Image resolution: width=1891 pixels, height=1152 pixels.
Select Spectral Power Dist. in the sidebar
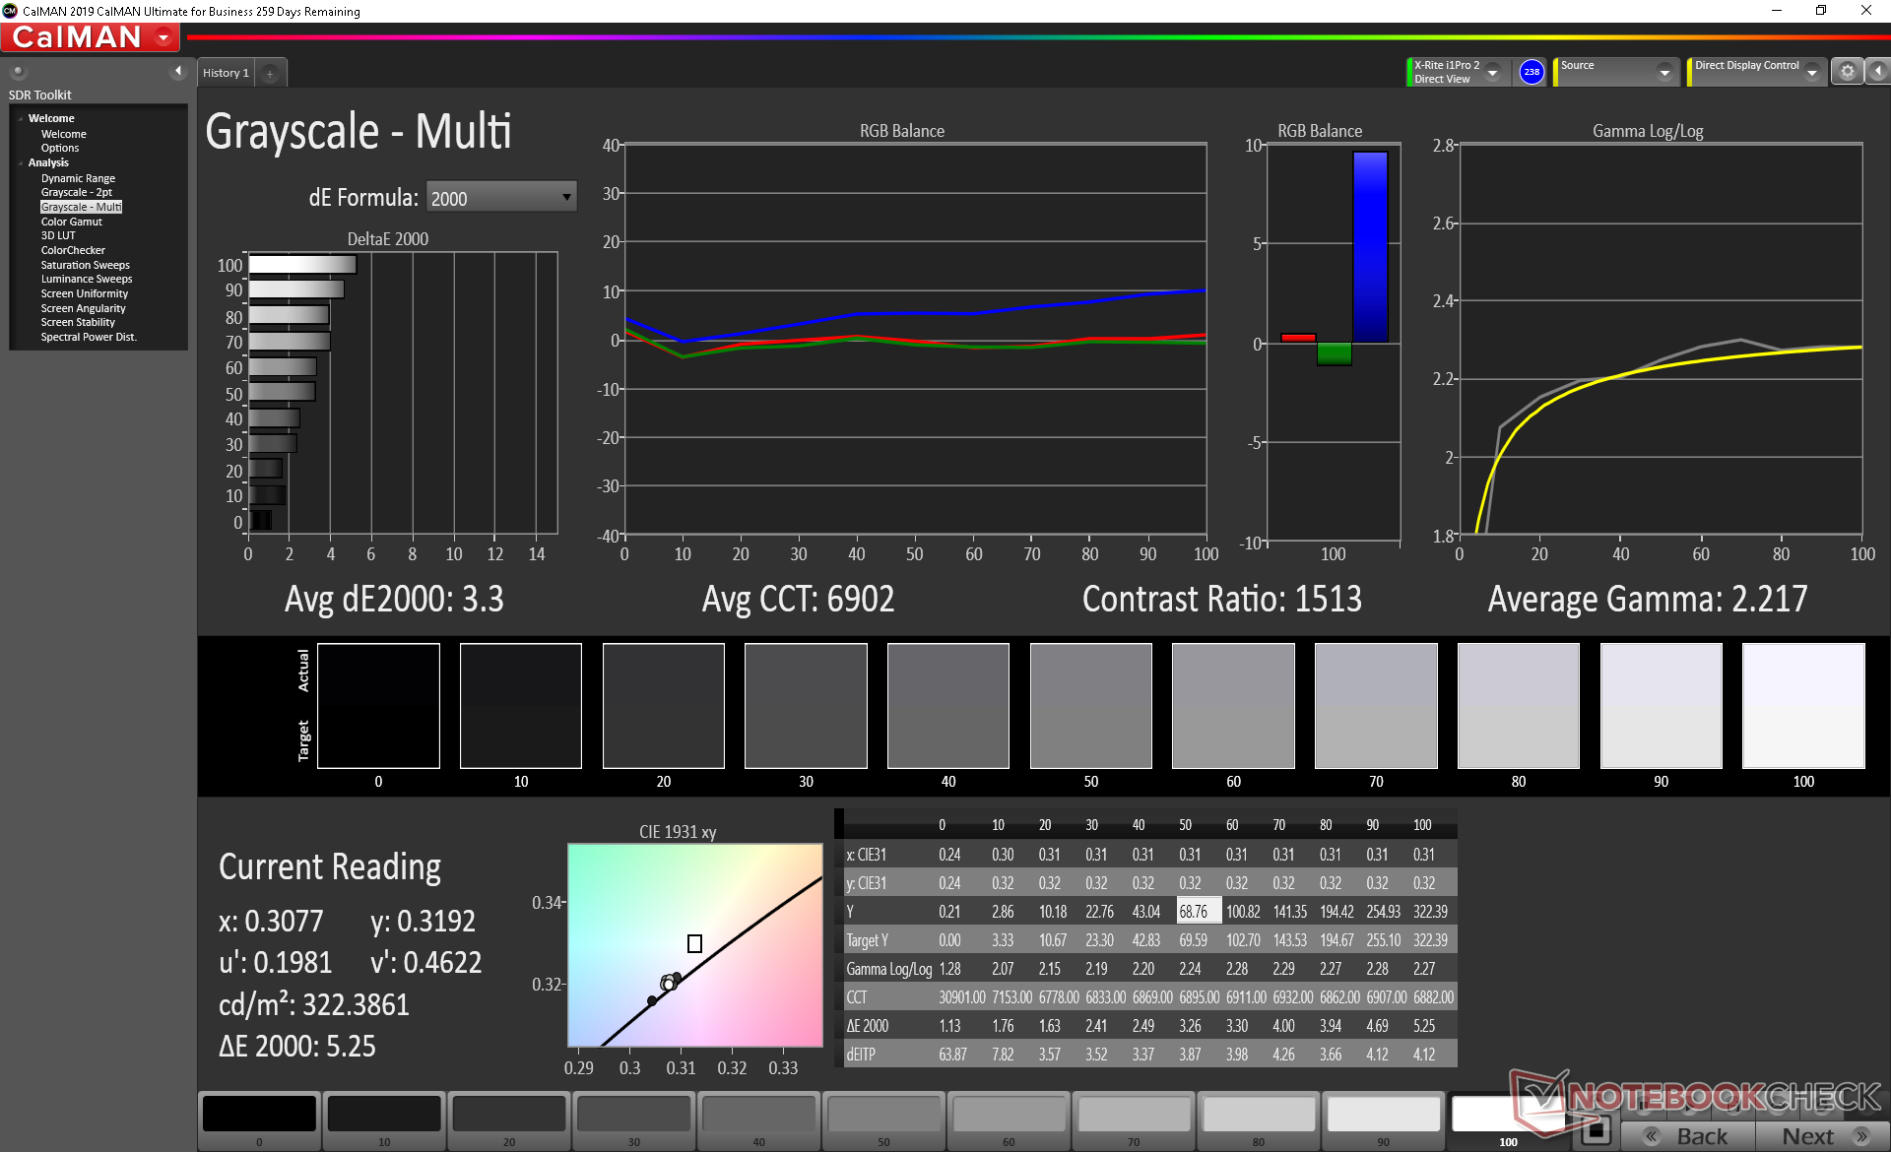(x=89, y=337)
